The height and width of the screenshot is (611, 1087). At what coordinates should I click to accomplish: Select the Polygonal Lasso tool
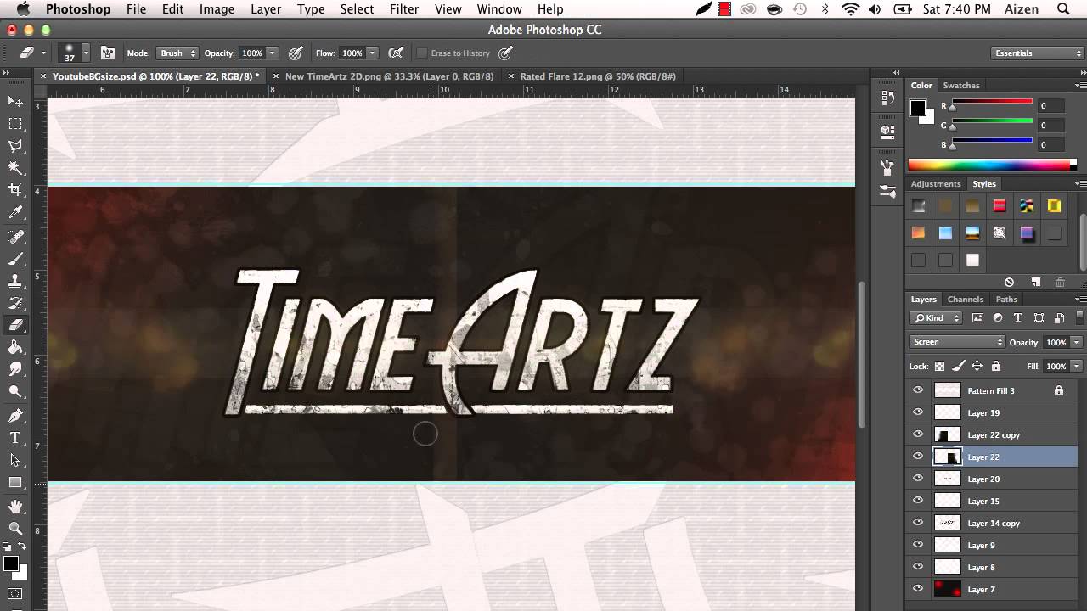click(15, 146)
